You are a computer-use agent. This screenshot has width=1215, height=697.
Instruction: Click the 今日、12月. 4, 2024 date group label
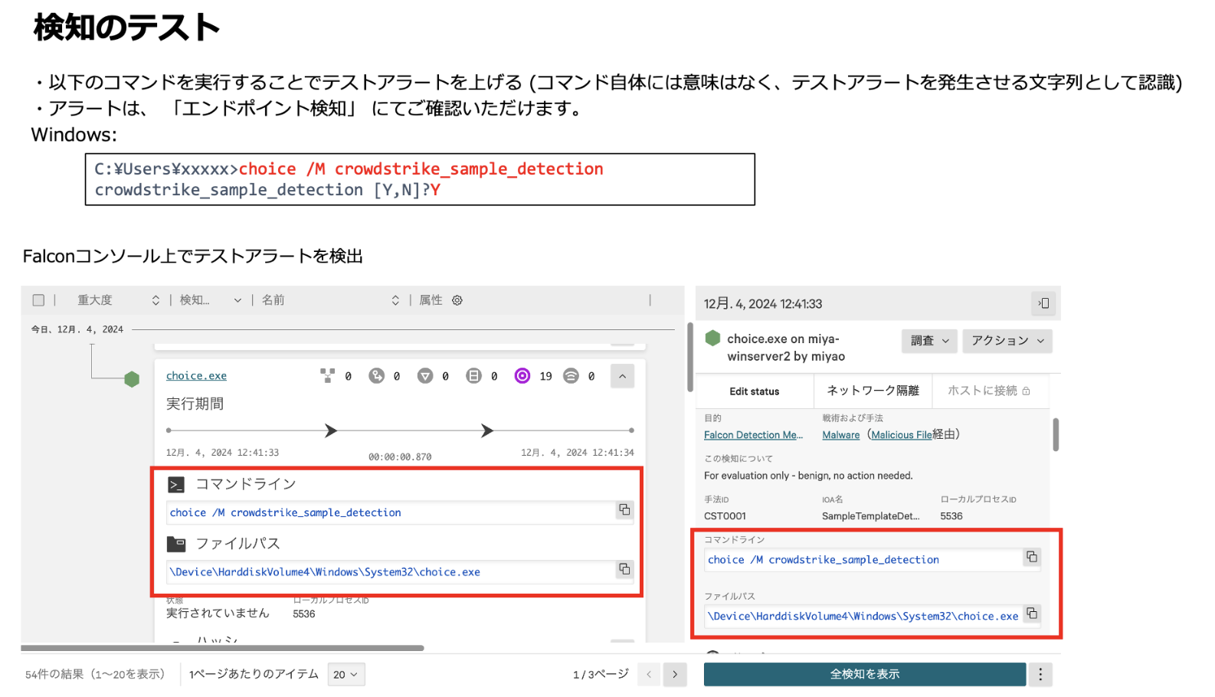(77, 329)
